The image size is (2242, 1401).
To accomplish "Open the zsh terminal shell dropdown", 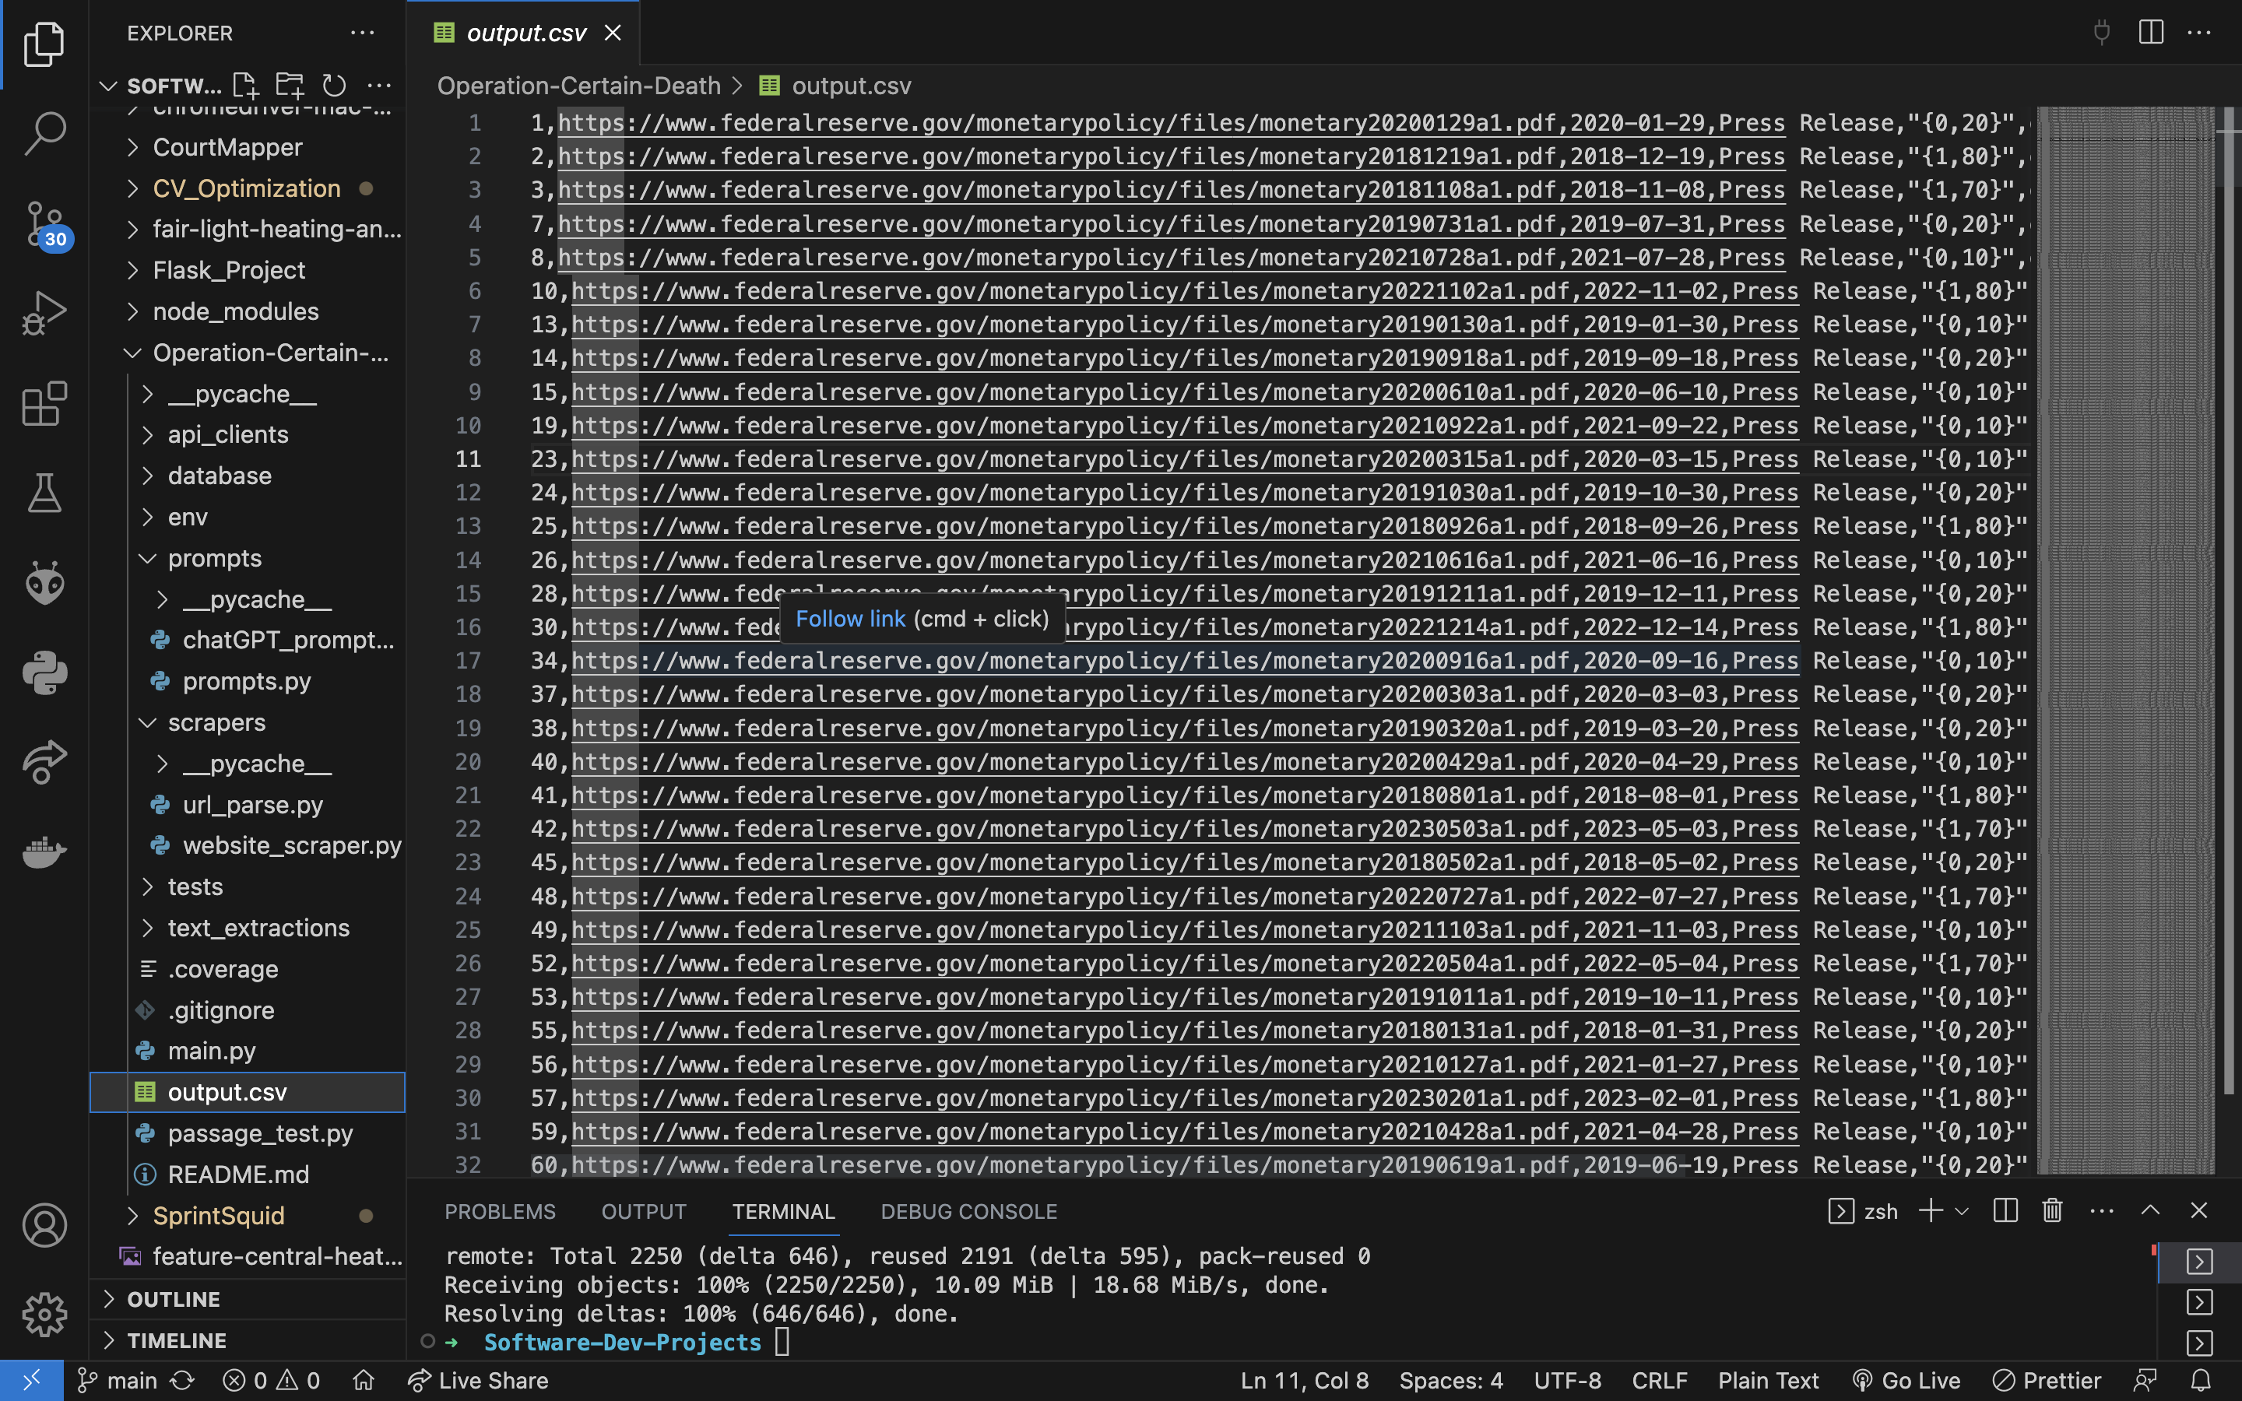I will click(1963, 1211).
